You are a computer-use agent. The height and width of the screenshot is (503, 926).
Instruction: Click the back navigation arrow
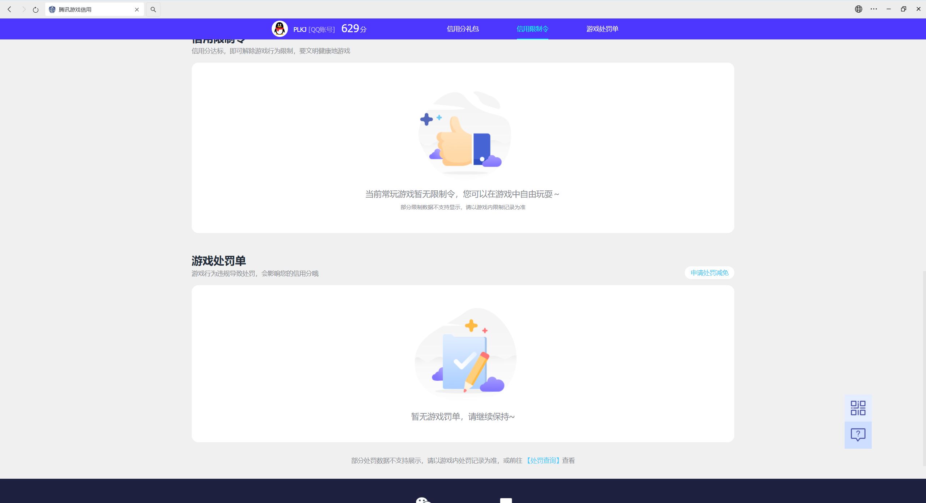tap(9, 9)
